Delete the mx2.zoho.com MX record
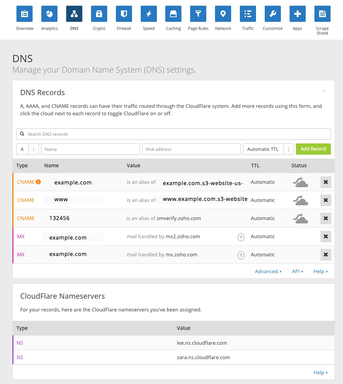The image size is (343, 384). click(326, 236)
